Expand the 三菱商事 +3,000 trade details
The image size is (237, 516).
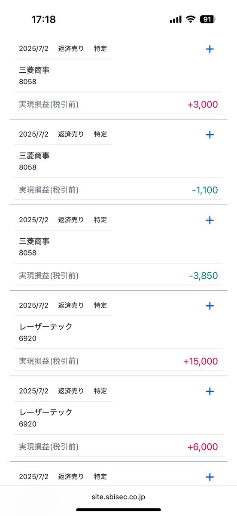click(x=210, y=49)
